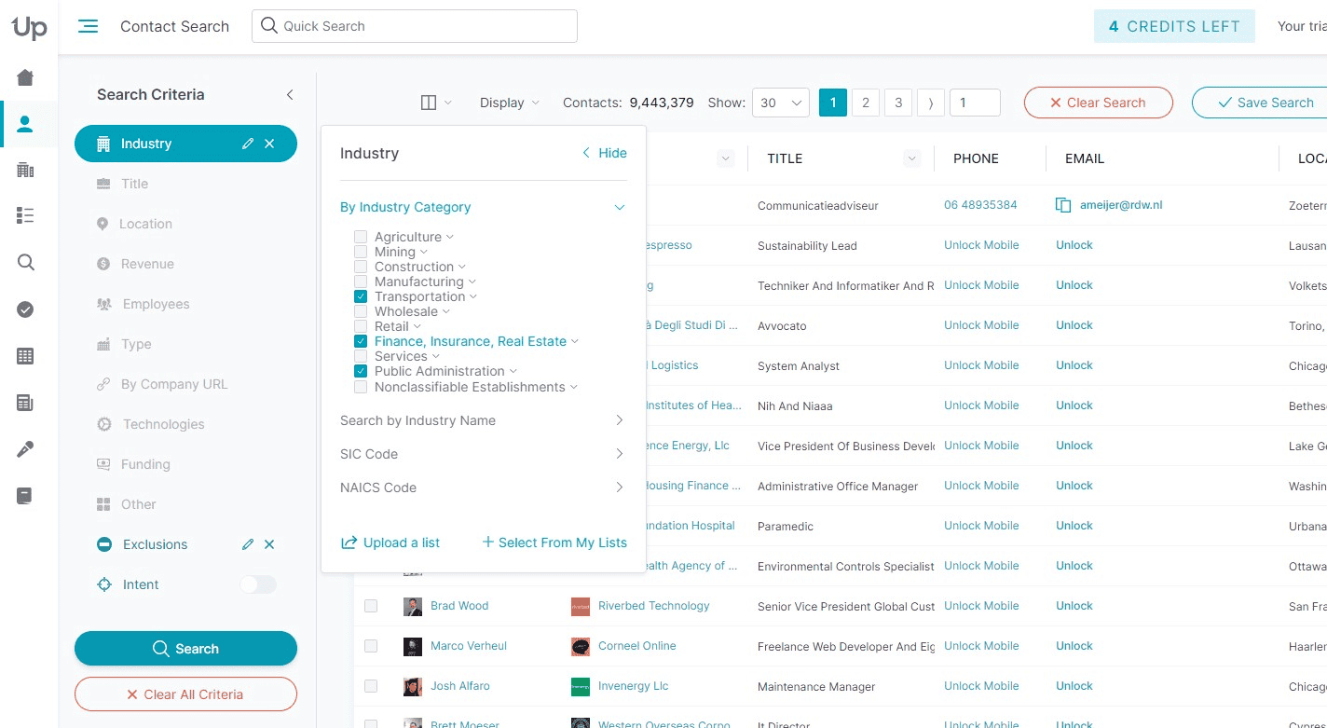
Task: Select Brad Wood row checkbox
Action: point(371,606)
